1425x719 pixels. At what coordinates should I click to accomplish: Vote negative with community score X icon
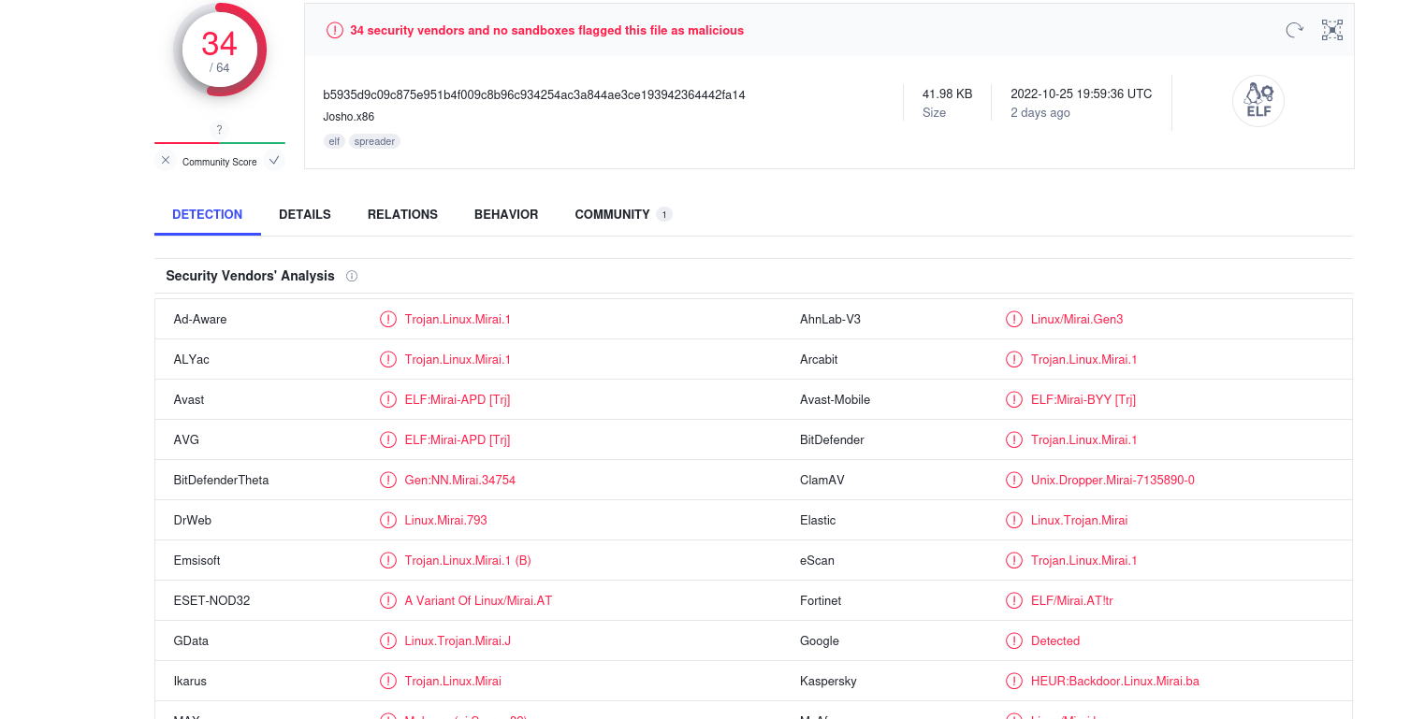click(x=166, y=160)
